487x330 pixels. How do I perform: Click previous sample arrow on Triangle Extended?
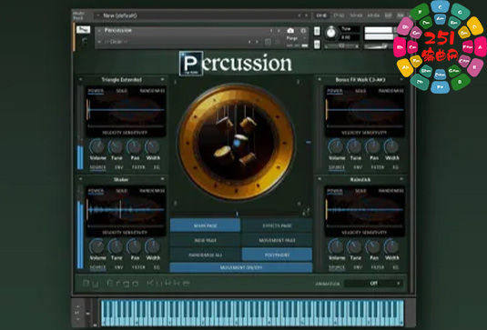80,79
